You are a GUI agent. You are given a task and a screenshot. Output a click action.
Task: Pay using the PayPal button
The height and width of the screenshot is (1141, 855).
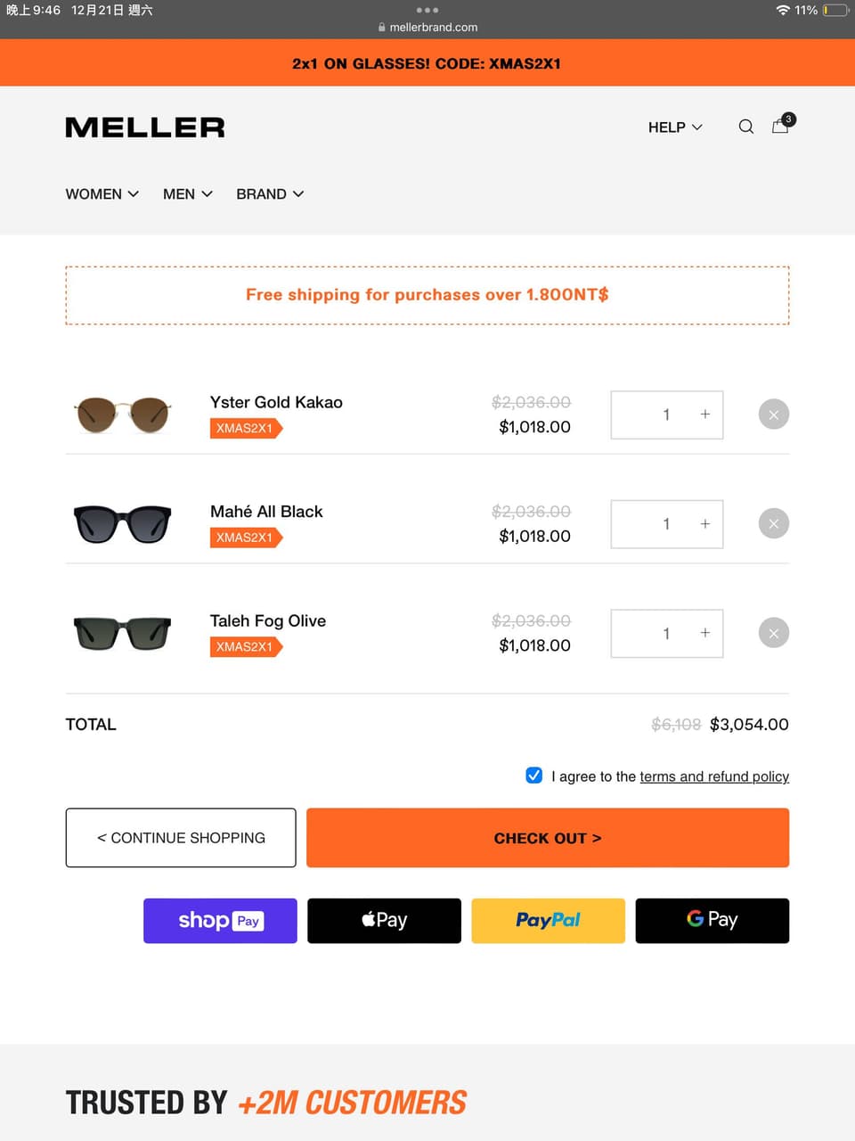548,921
